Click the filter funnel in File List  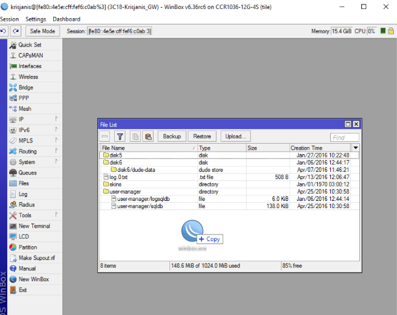coord(120,137)
